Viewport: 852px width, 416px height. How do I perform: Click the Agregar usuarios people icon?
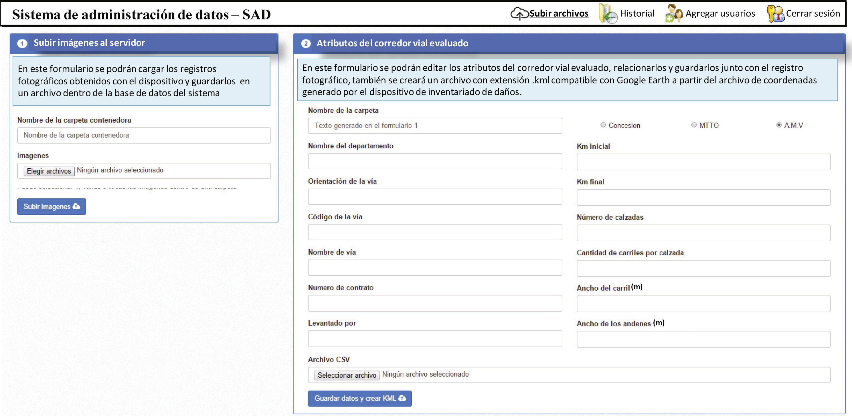[674, 14]
